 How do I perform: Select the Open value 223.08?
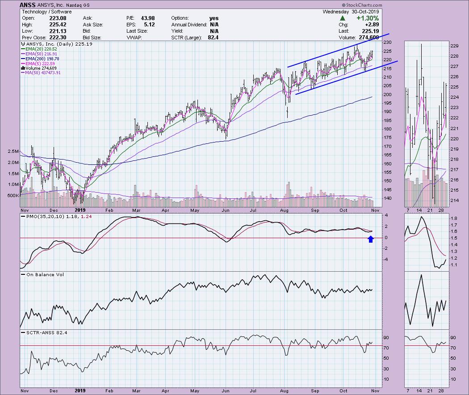click(58, 18)
